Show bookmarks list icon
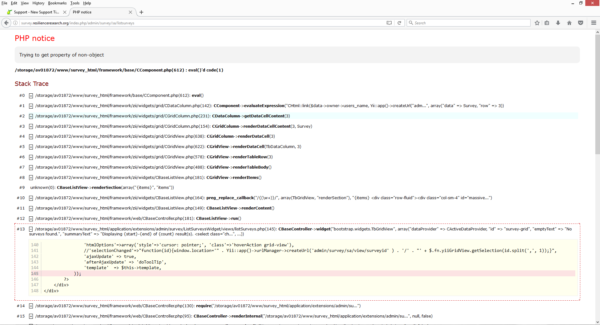This screenshot has width=600, height=325. coord(547,23)
